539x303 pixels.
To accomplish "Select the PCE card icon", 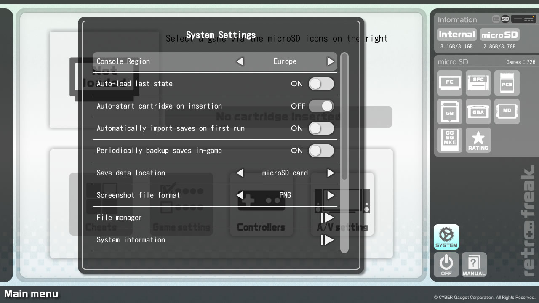I will coord(507,83).
